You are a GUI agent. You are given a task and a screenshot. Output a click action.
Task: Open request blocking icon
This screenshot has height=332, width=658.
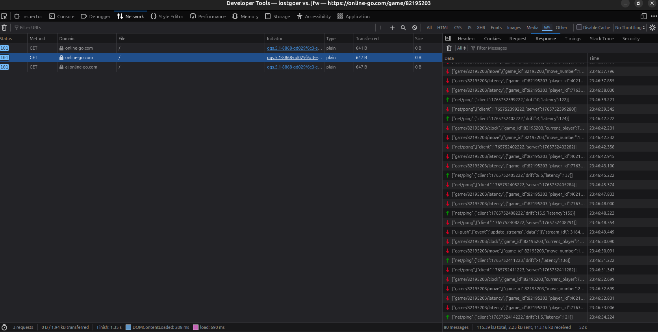[415, 28]
